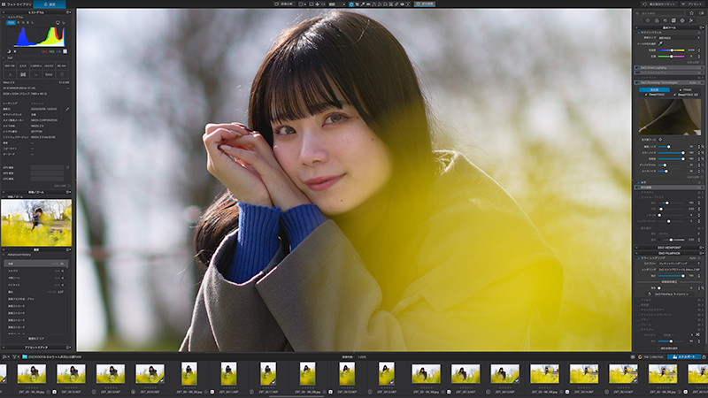This screenshot has height=398, width=708.
Task: Select the 高品質 denoising mode
Action: pos(654,90)
